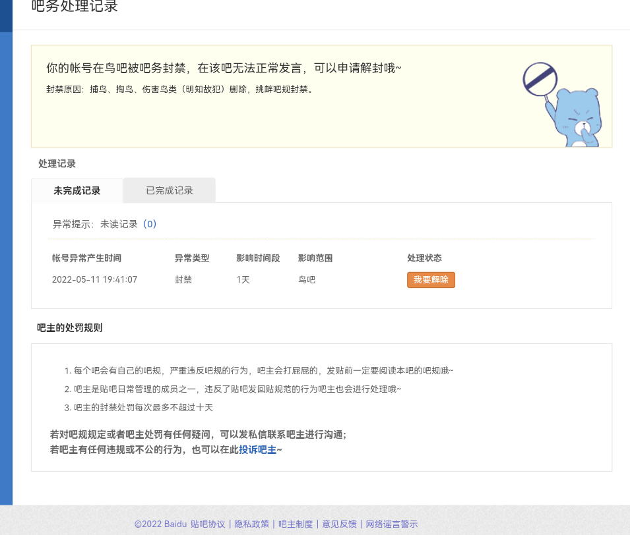Click 鸟吧 in the 影响范围 column
630x535 pixels.
307,279
